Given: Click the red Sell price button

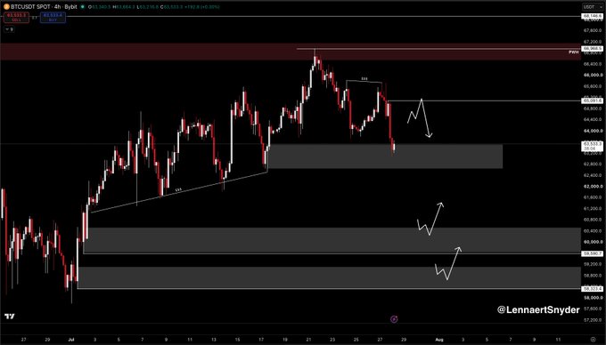Looking at the screenshot, I should pos(17,18).
